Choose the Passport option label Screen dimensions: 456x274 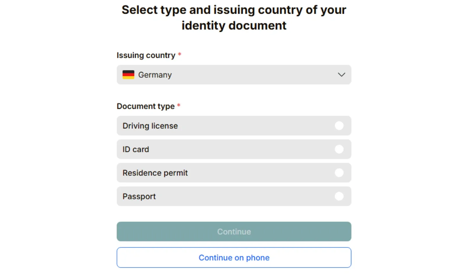tap(139, 197)
